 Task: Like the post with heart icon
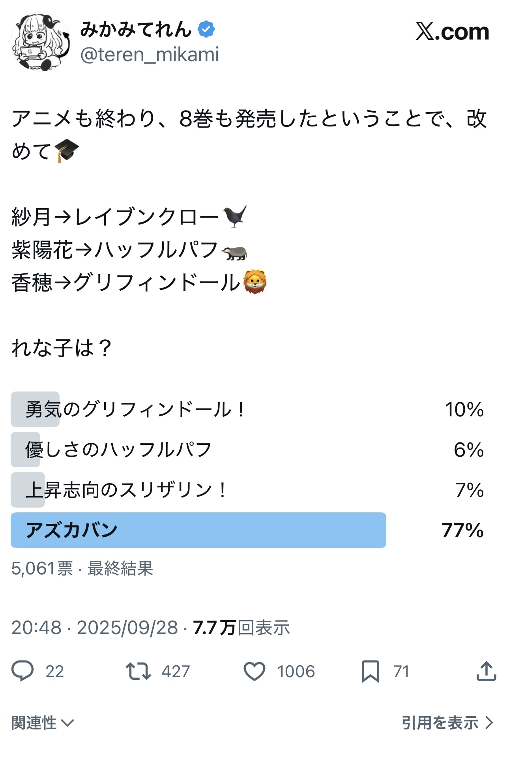pos(254,671)
